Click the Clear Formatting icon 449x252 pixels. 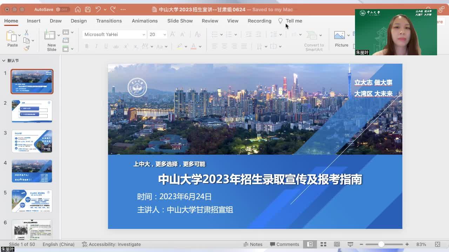pyautogui.click(x=197, y=34)
